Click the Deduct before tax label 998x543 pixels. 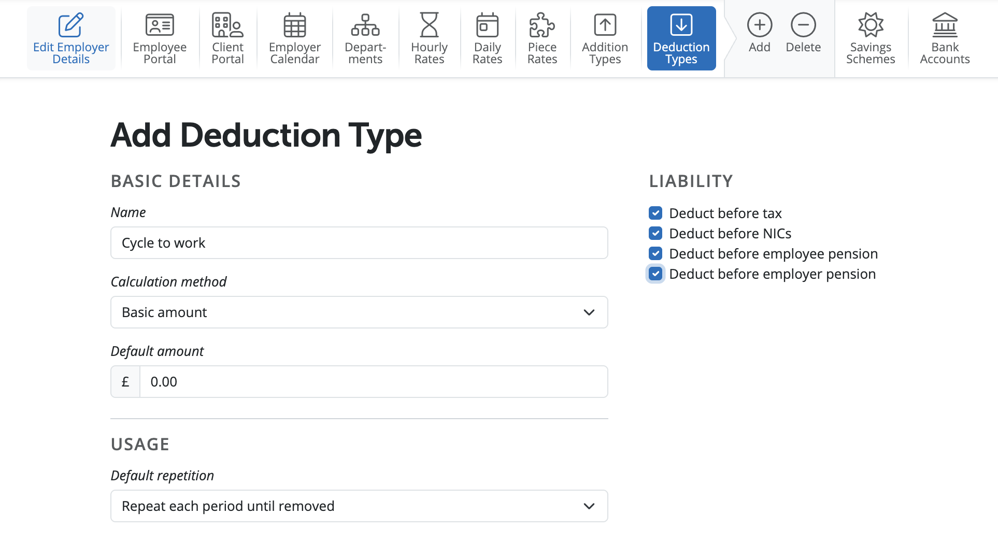pos(725,213)
